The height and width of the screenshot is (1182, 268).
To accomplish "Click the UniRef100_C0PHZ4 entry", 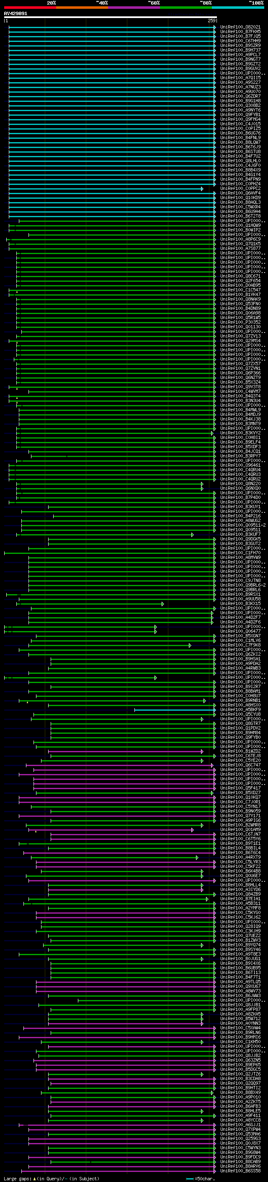I will 240,184.
